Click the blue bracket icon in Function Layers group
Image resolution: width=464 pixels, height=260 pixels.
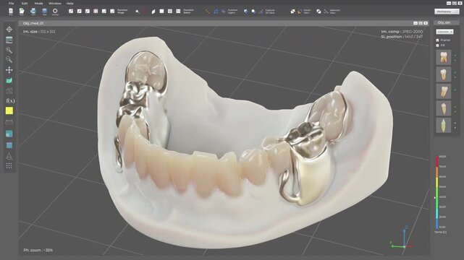[216, 12]
